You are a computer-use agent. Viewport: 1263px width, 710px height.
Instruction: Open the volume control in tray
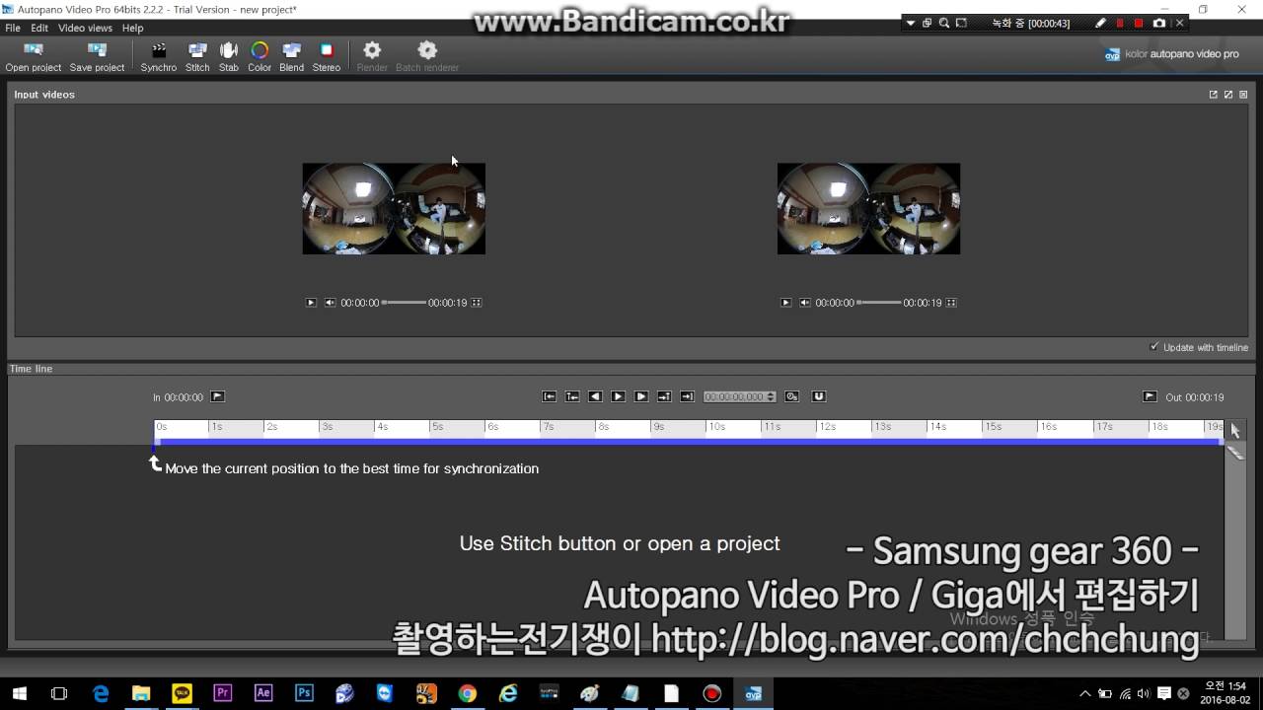coord(1143,693)
